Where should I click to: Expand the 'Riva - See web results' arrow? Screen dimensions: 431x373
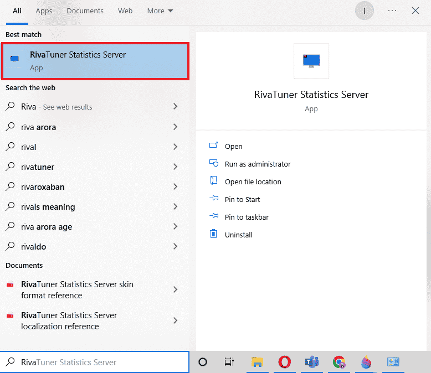(176, 107)
